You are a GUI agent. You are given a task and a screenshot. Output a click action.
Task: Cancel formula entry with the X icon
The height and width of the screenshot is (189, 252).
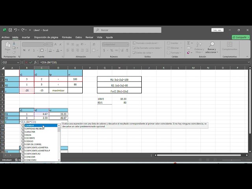(26, 62)
